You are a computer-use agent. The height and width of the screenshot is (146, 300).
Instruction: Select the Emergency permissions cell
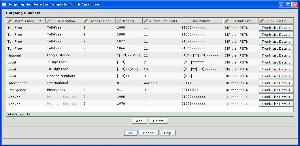click(x=26, y=90)
